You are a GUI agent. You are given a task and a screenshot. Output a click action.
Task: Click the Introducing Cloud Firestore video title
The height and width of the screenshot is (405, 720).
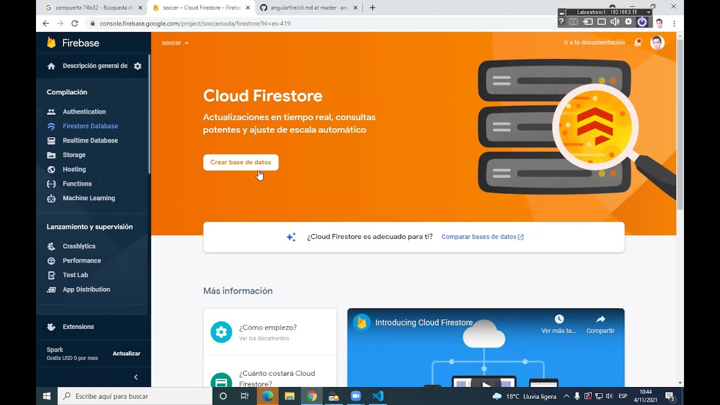point(424,323)
